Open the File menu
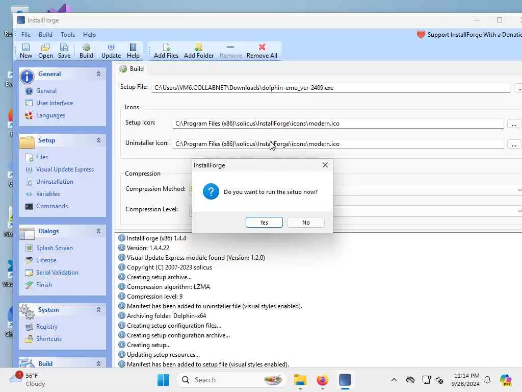 (x=26, y=34)
